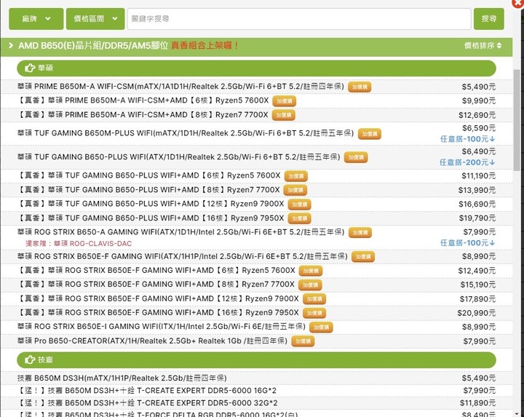Viewport: 524px width, 417px height.
Task: Select B650M DS3H + T-CREATE EXPERT 16G*2 combo
Action: (x=256, y=390)
